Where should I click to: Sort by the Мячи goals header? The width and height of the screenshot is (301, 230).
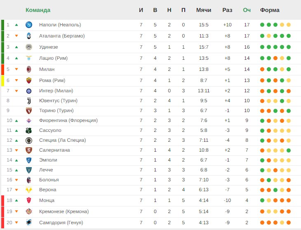click(203, 10)
